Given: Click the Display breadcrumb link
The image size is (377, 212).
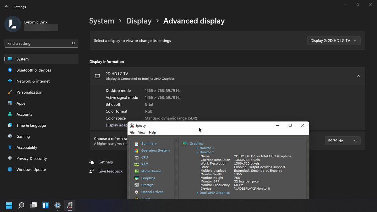Looking at the screenshot, I should tap(139, 21).
